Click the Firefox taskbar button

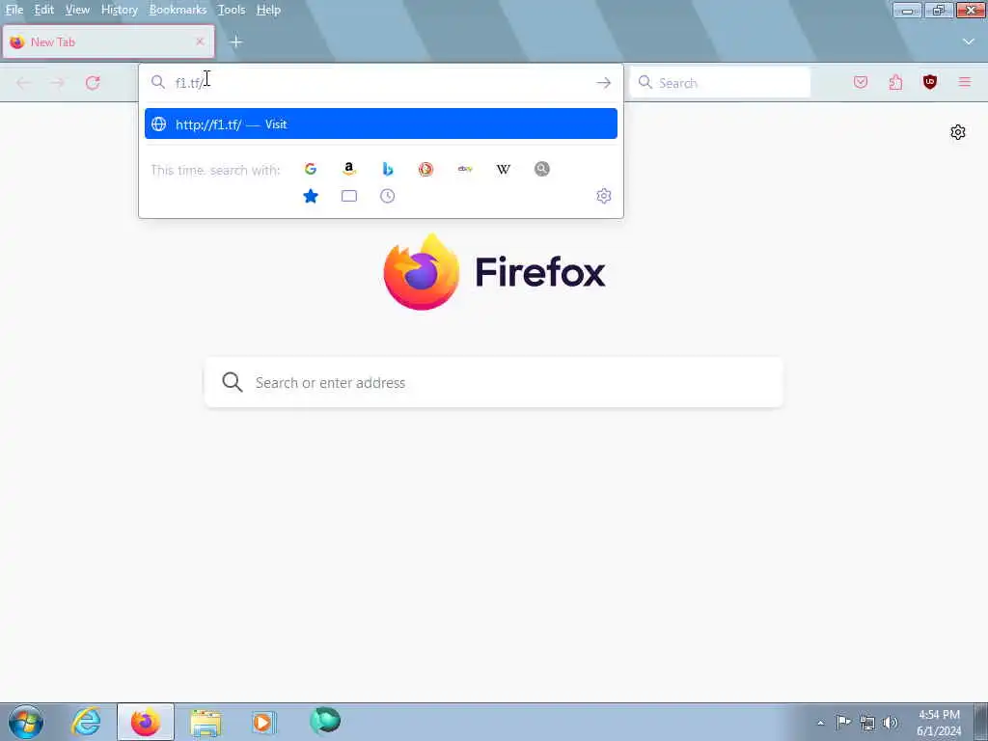[146, 722]
